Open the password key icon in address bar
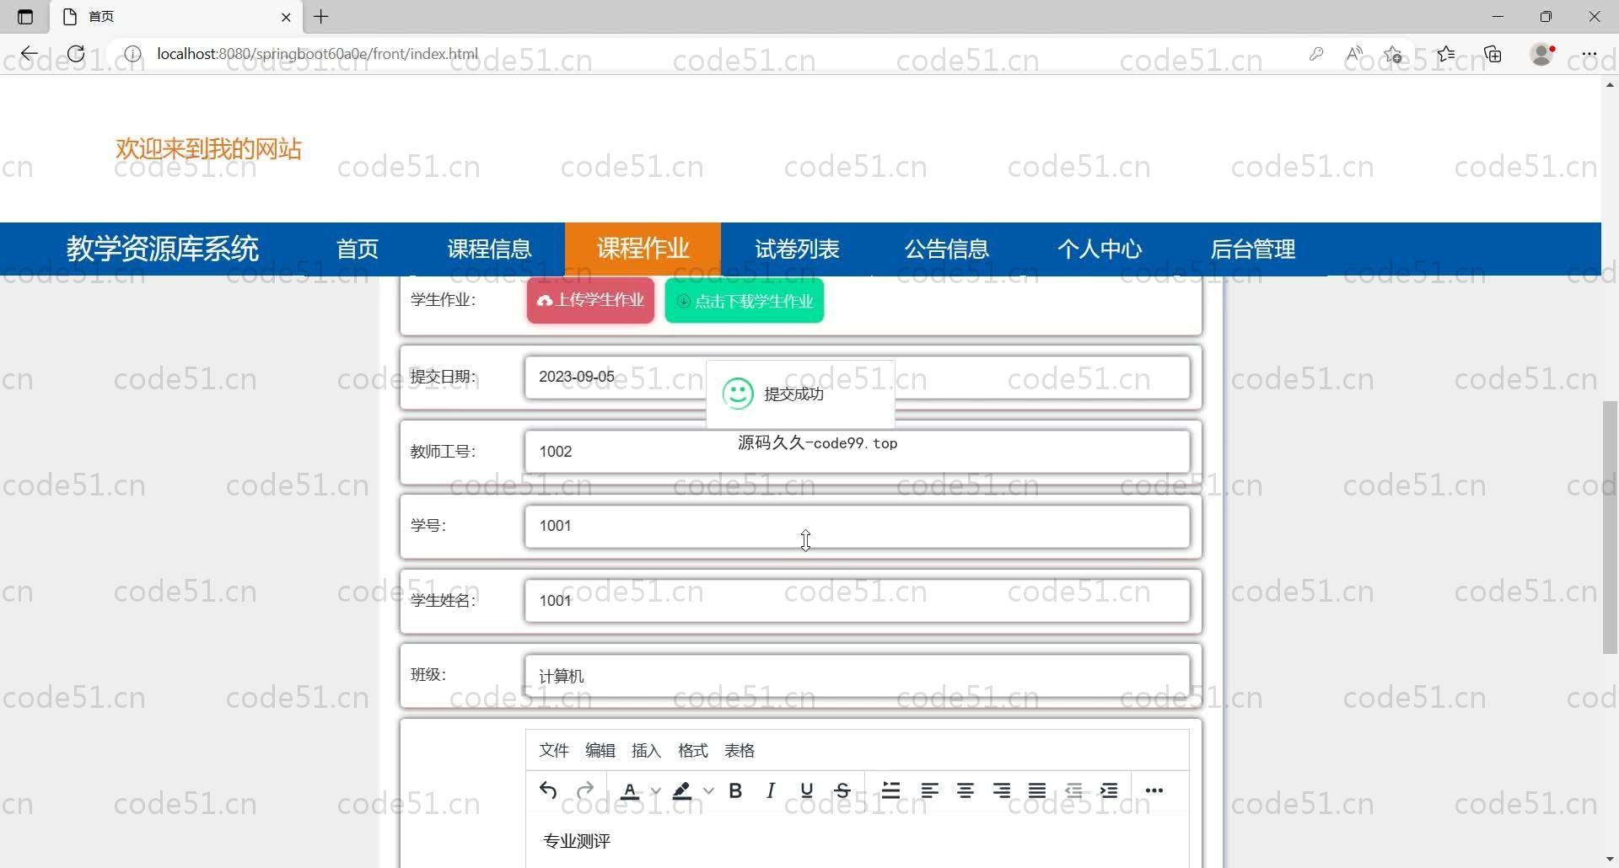The image size is (1619, 868). 1316,54
